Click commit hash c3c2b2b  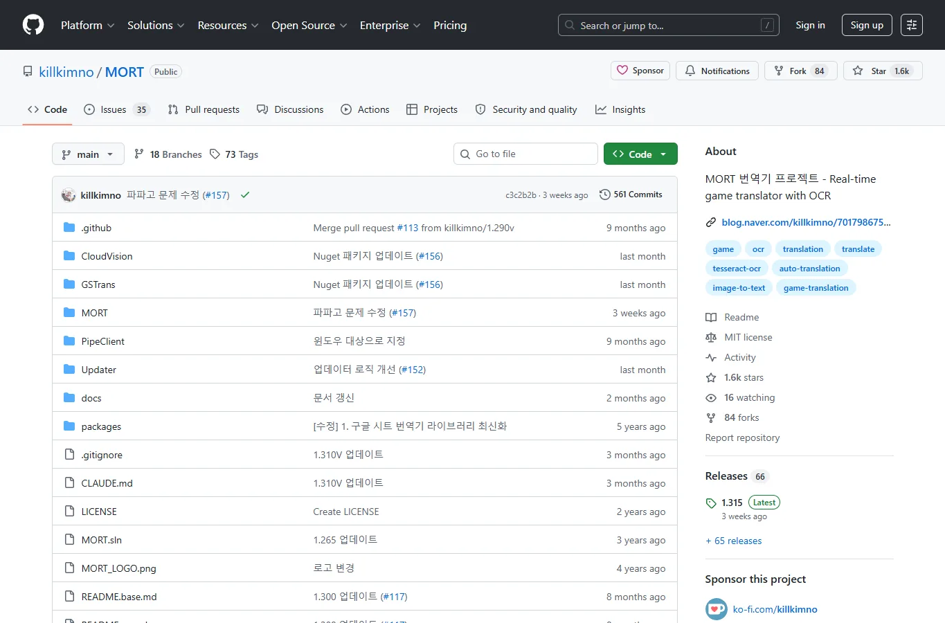(521, 195)
